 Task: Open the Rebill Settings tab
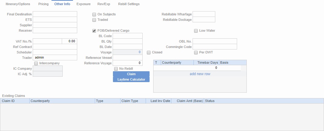(x=129, y=4)
